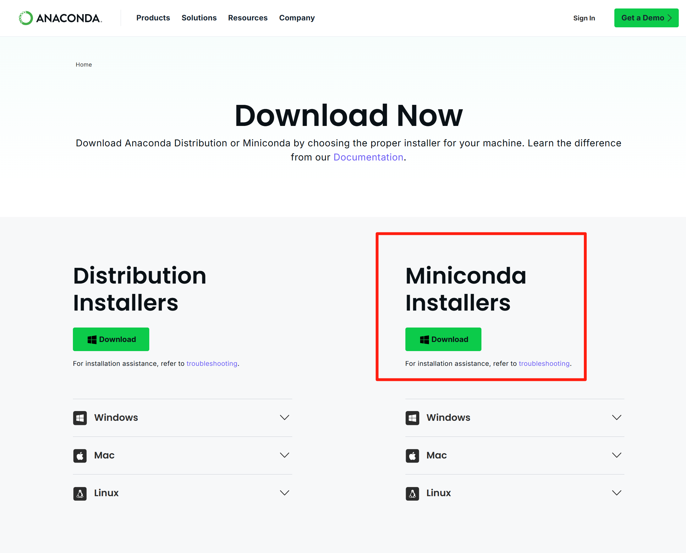The height and width of the screenshot is (553, 686).
Task: Expand the Linux chevron under Miniconda Installers
Action: point(617,493)
